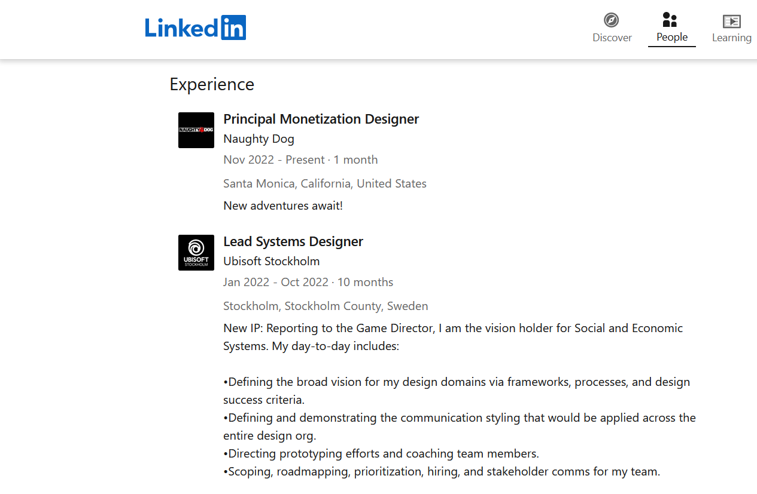Screen dimensions: 757x494
Task: Click the Learning video icon
Action: coord(731,22)
